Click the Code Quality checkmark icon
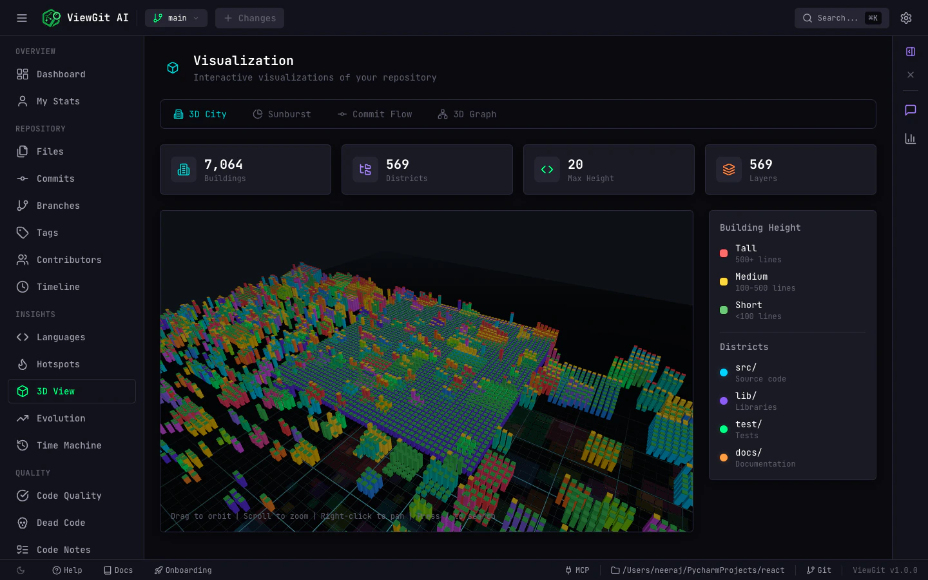The height and width of the screenshot is (580, 928). coord(23,496)
